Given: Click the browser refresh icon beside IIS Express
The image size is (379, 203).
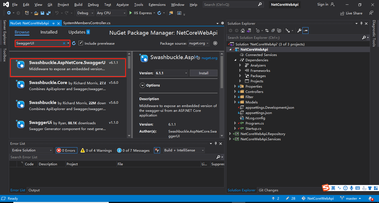Looking at the screenshot, I should [x=159, y=13].
